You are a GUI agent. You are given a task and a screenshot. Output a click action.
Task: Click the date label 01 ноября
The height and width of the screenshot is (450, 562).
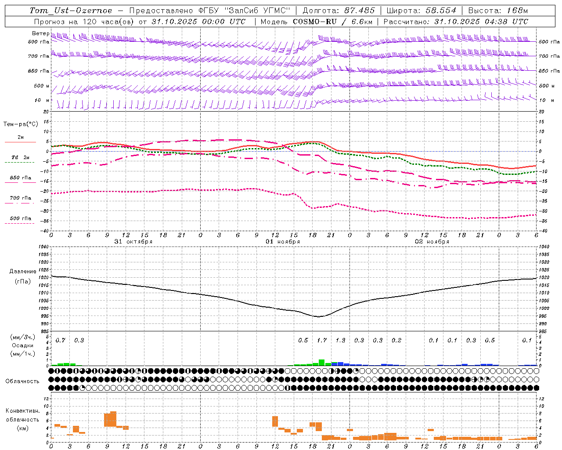(283, 242)
